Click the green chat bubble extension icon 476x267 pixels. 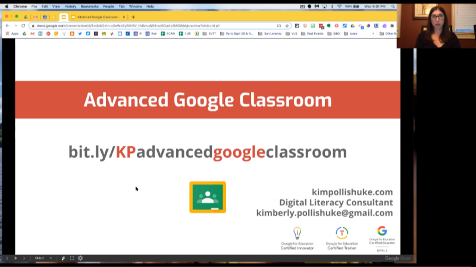[329, 26]
